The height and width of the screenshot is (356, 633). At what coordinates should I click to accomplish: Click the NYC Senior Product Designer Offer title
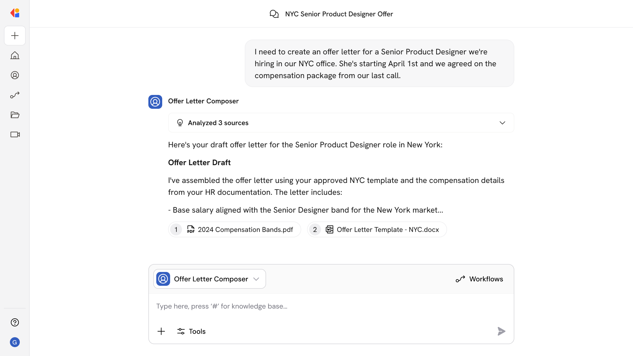[x=339, y=14]
